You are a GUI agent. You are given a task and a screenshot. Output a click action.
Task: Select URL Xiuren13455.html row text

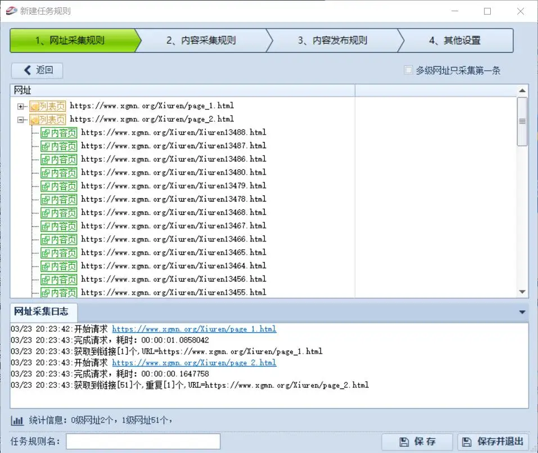(x=174, y=292)
